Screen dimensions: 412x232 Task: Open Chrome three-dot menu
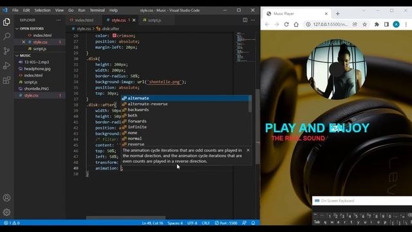406,24
